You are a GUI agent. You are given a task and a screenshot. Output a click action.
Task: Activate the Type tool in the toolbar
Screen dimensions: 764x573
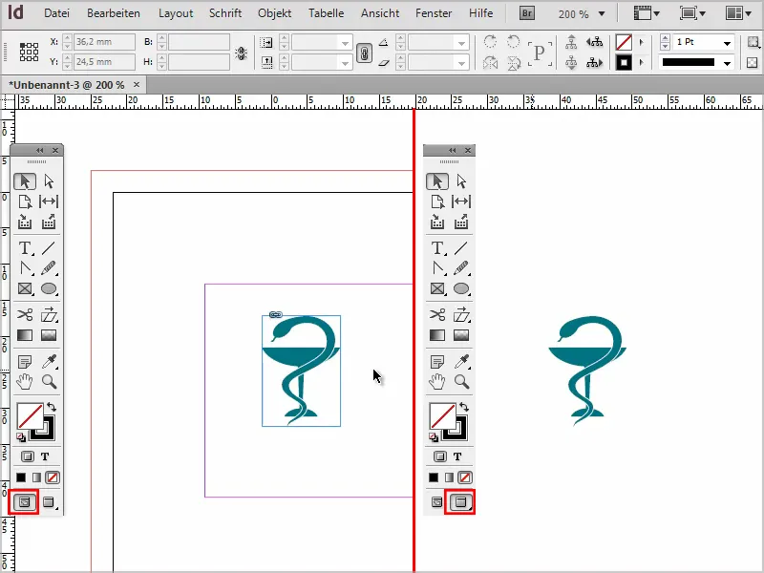point(24,247)
